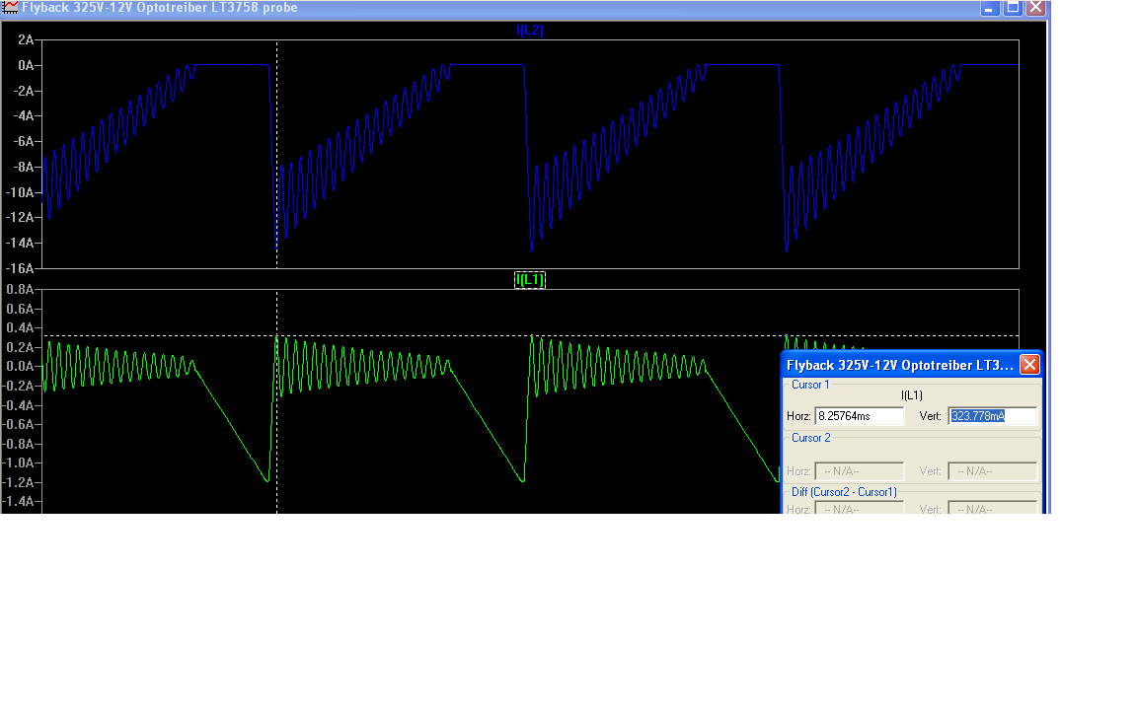The width and height of the screenshot is (1137, 710).
Task: Click the Cursor 2 Vert field
Action: pyautogui.click(x=992, y=471)
